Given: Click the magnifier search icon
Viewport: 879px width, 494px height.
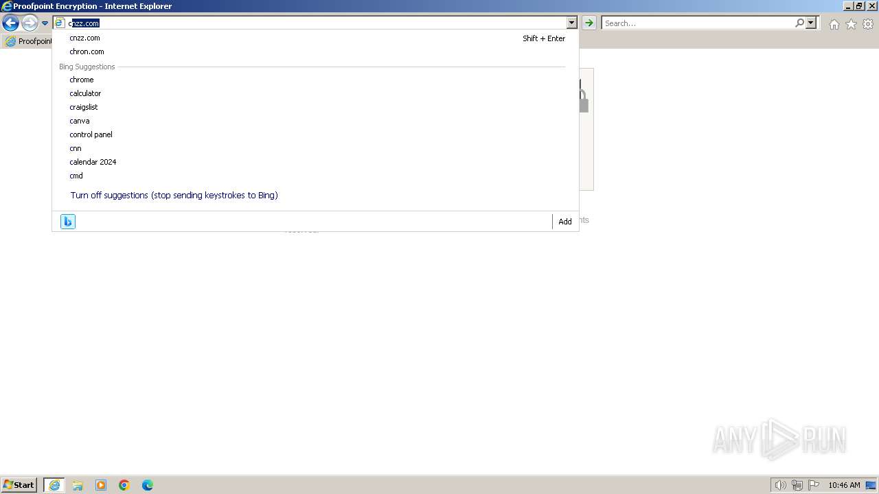Looking at the screenshot, I should point(799,23).
